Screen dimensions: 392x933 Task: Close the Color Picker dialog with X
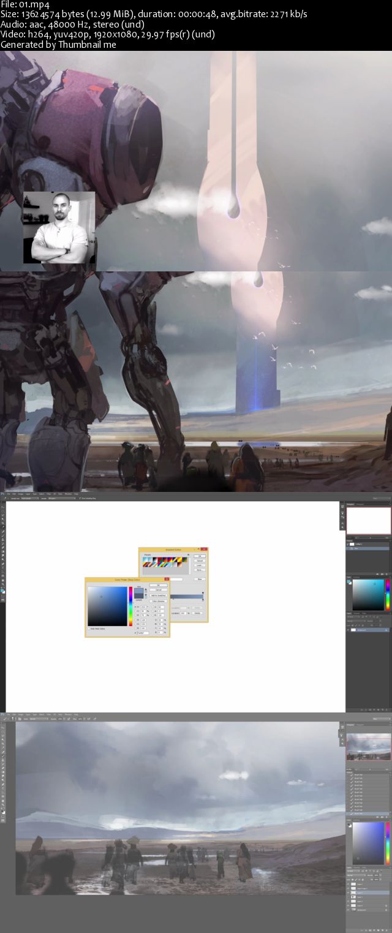click(x=167, y=579)
